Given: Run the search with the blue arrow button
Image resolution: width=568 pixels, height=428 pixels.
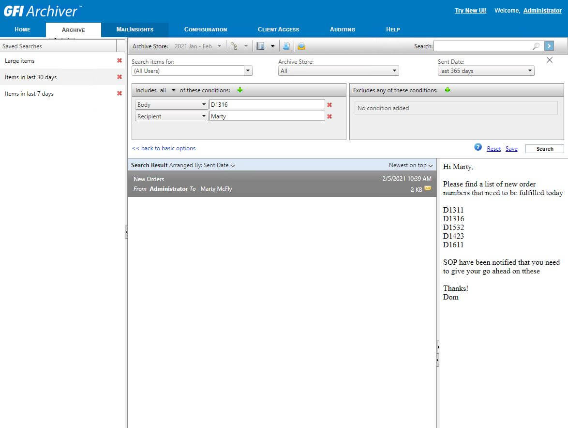Looking at the screenshot, I should 549,46.
